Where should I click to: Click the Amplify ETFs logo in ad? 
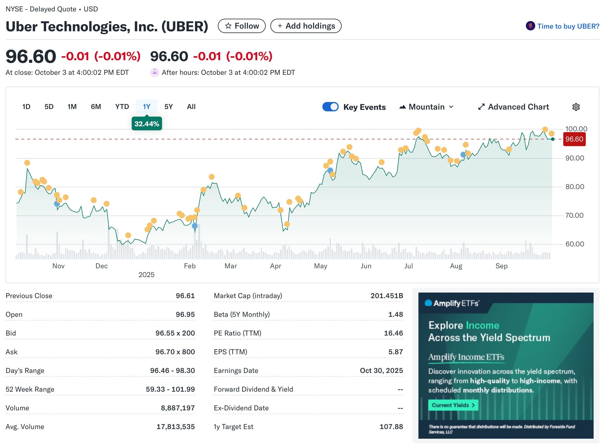pyautogui.click(x=451, y=303)
